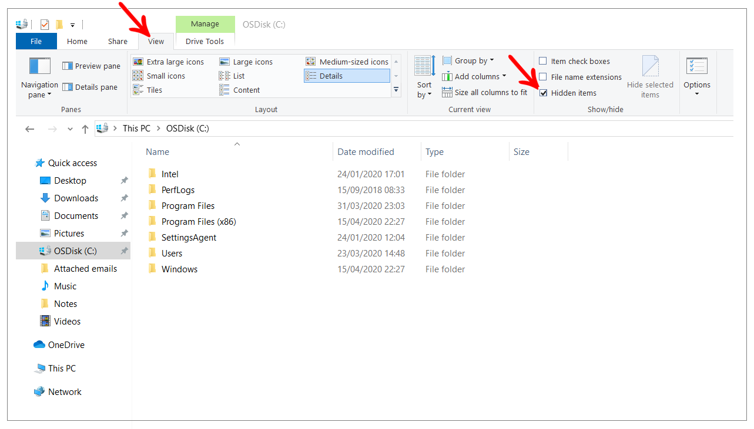Screen dimensions: 754x429
Task: Open the Navigation pane dropdown
Action: [x=40, y=78]
